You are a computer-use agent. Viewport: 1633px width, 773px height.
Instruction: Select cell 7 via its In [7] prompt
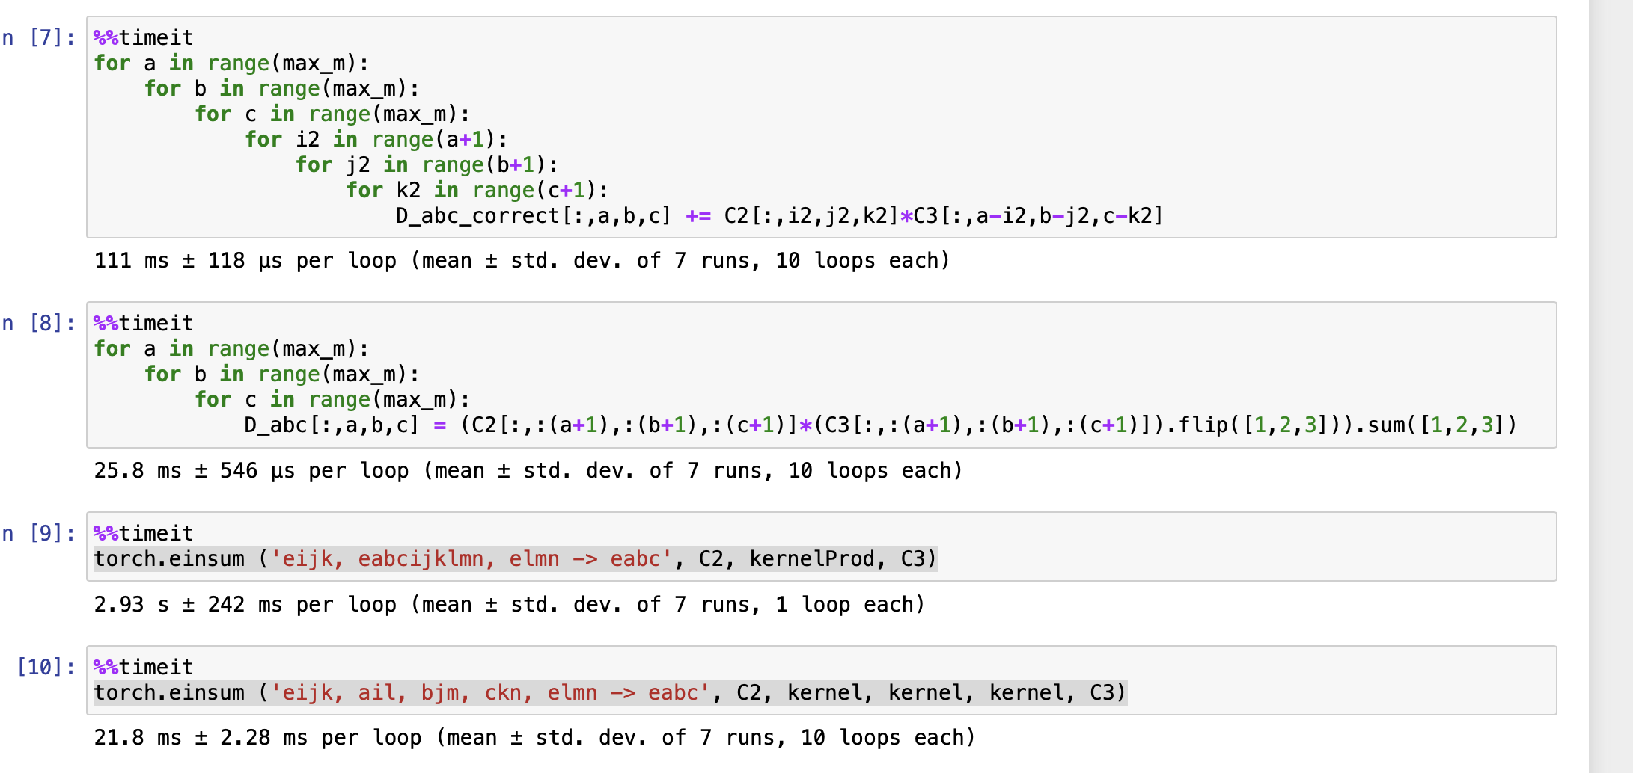click(x=39, y=37)
